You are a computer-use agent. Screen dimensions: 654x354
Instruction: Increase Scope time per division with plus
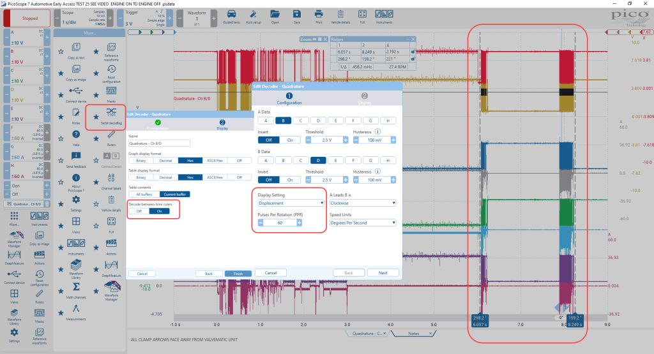click(x=110, y=18)
